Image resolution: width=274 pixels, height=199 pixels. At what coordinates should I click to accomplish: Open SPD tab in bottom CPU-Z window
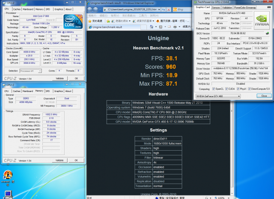click(x=48, y=91)
